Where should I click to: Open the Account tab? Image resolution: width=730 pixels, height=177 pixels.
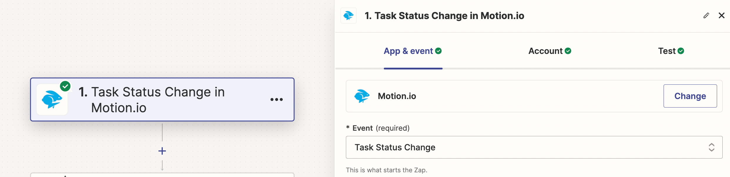(545, 51)
